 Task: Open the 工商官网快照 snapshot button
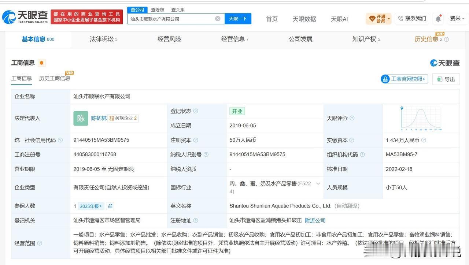(x=405, y=79)
